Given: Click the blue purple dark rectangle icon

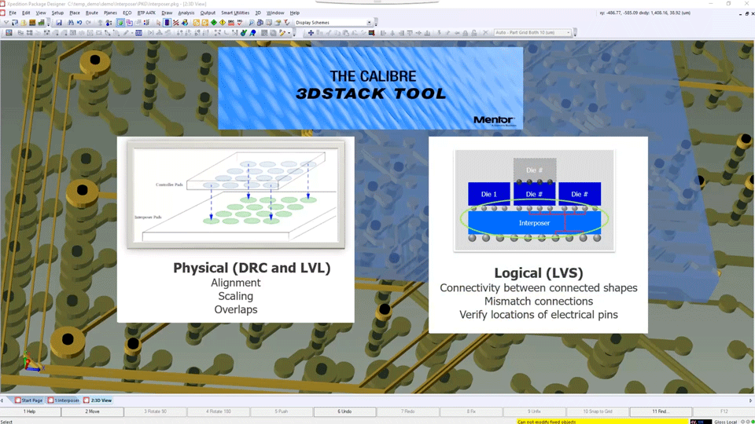Looking at the screenshot, I should pos(167,23).
